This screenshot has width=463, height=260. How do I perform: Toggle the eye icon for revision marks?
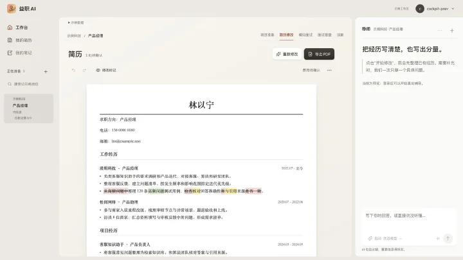pos(98,70)
